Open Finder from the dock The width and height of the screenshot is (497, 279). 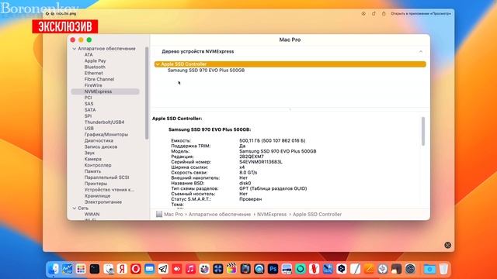tap(54, 269)
